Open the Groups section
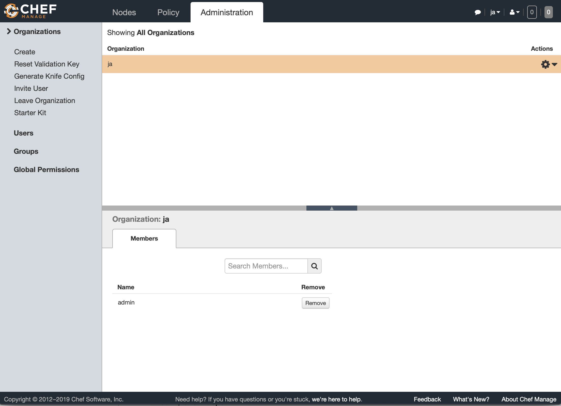Viewport: 561px width, 406px height. click(26, 151)
